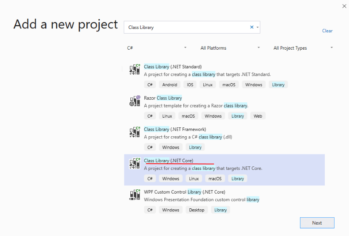The width and height of the screenshot is (349, 236).
Task: Click the Android tag under .NET Standard template
Action: (x=169, y=85)
